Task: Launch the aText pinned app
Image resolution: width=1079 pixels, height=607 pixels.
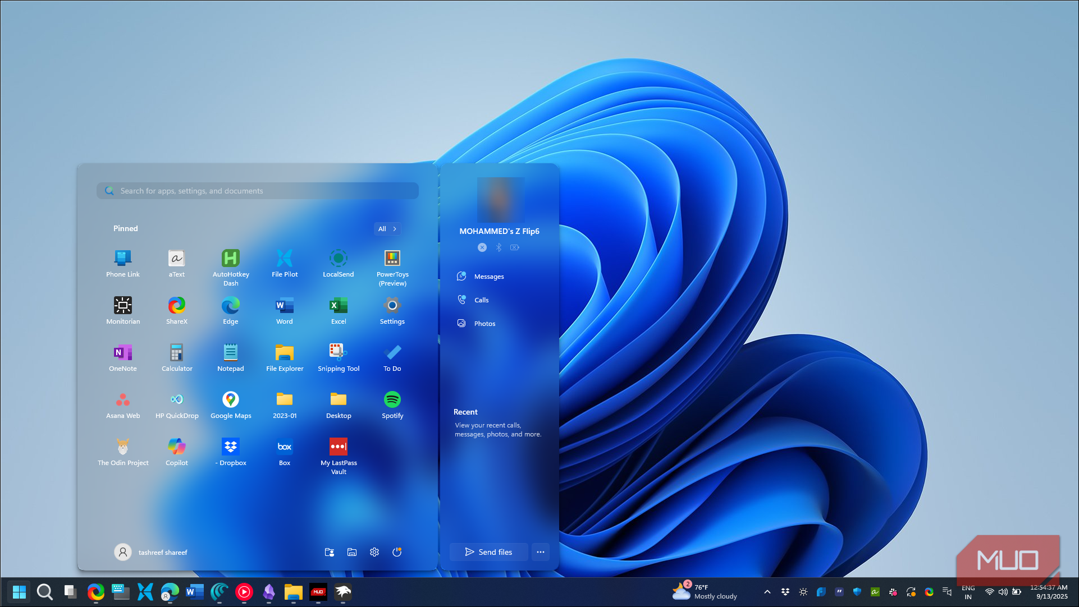Action: [x=177, y=264]
